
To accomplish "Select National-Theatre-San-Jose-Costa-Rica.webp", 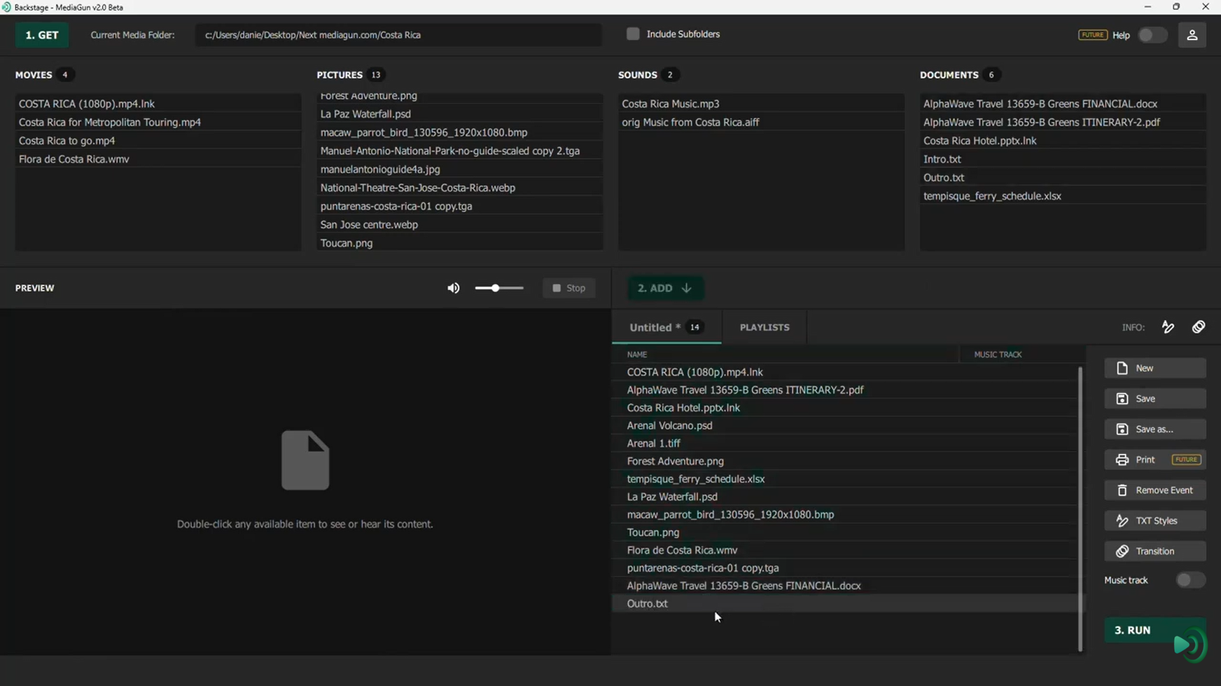I will (459, 188).
